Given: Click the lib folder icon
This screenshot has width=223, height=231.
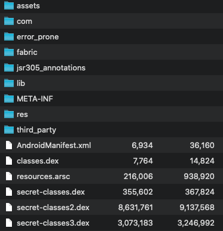Looking at the screenshot, I should tap(9, 83).
